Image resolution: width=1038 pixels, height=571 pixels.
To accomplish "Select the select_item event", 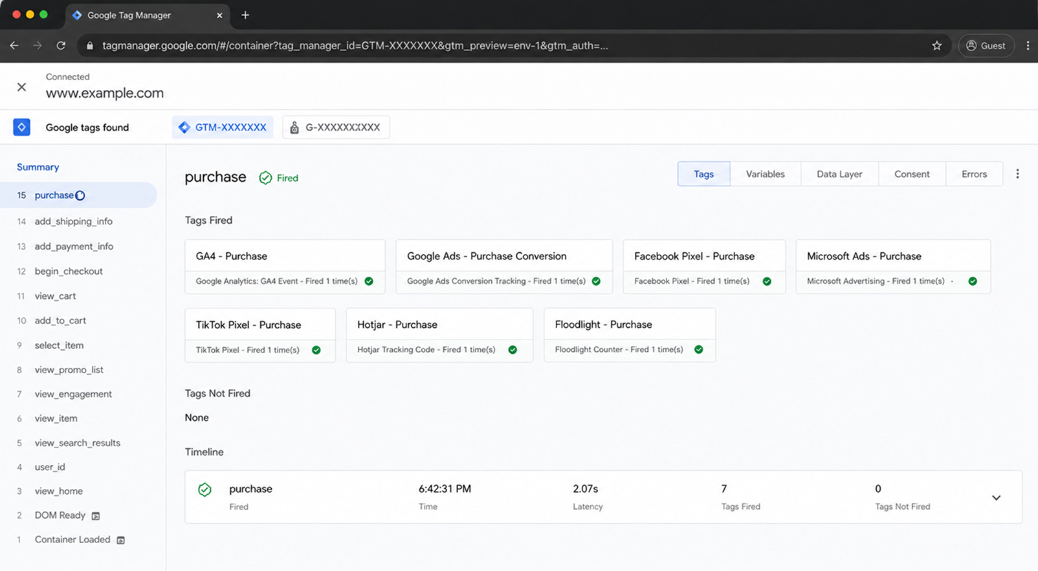I will 59,345.
